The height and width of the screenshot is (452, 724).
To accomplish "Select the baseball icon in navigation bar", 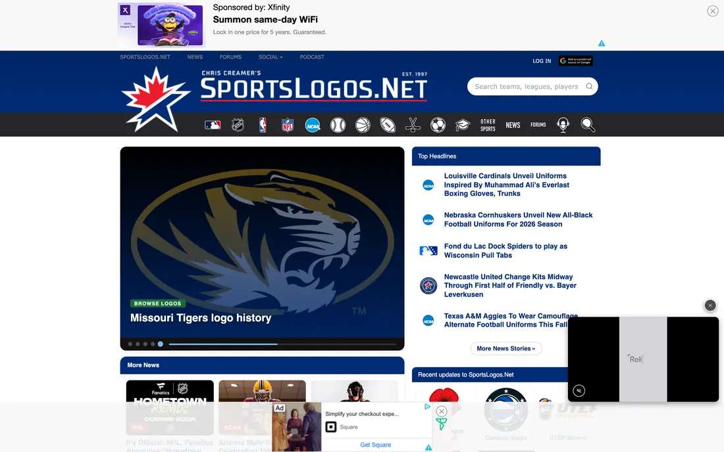I will (x=338, y=125).
